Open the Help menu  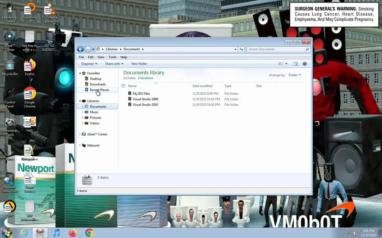(x=124, y=57)
